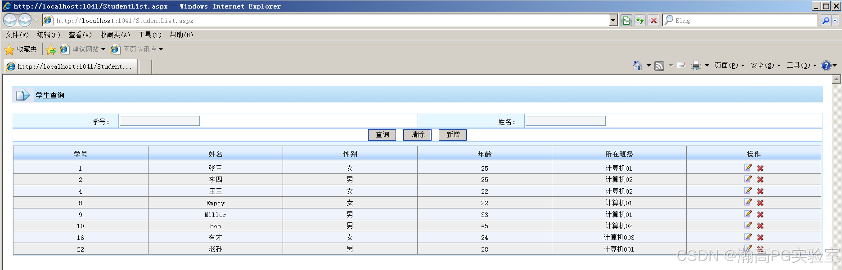Click the RSS feeds icon
This screenshot has height=270, width=842.
pos(659,66)
